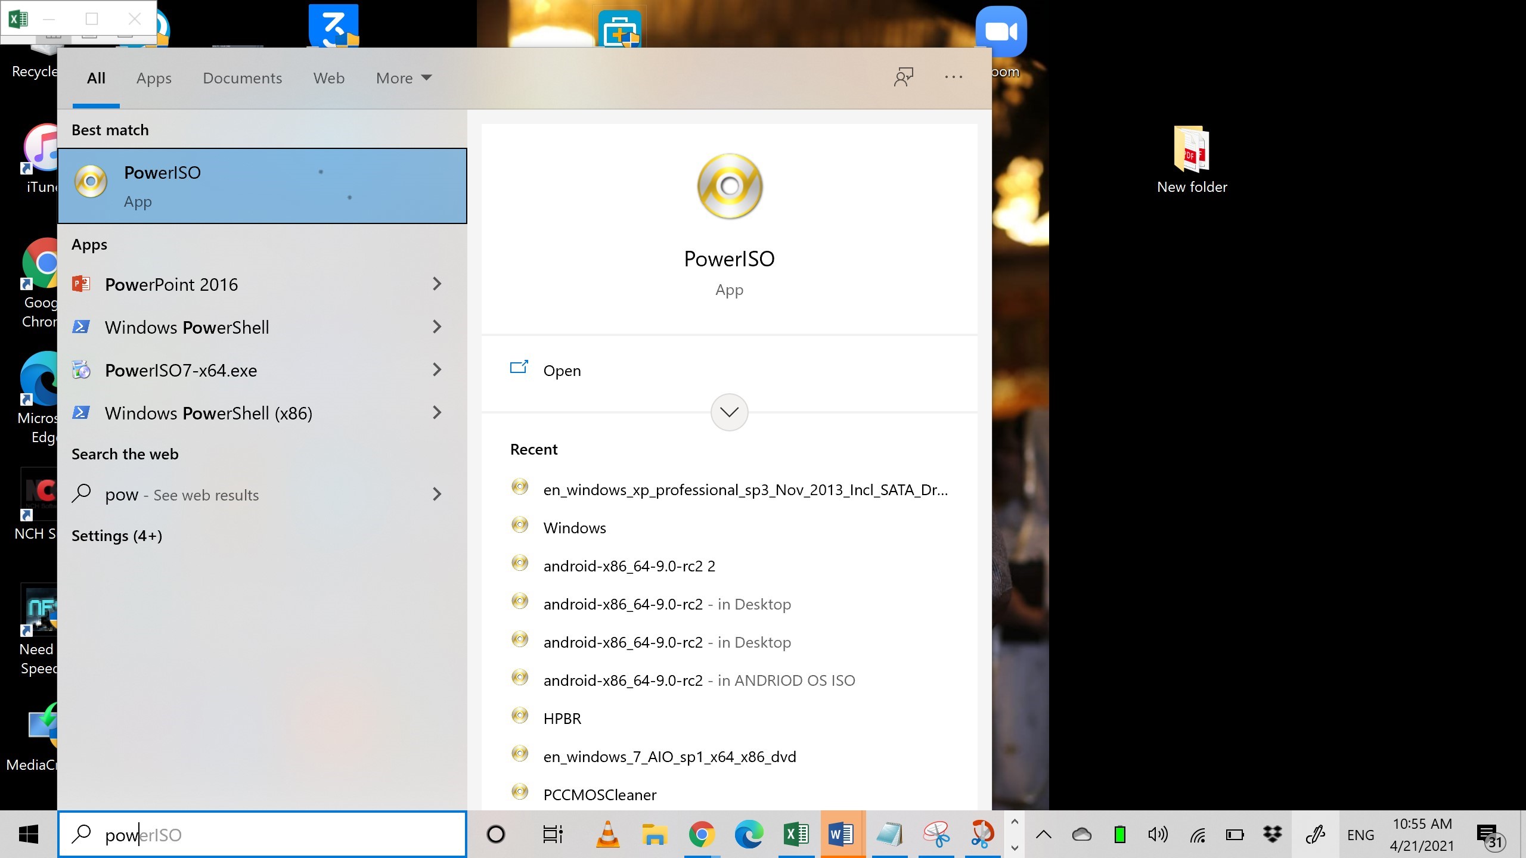The width and height of the screenshot is (1526, 858).
Task: Open Cortana circle on the taskbar
Action: click(495, 834)
